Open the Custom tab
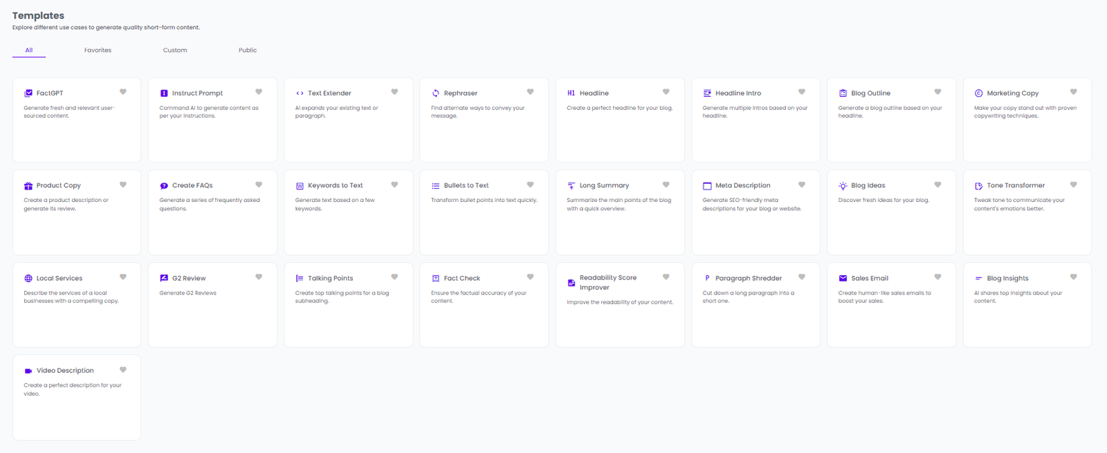The image size is (1107, 453). (x=175, y=50)
